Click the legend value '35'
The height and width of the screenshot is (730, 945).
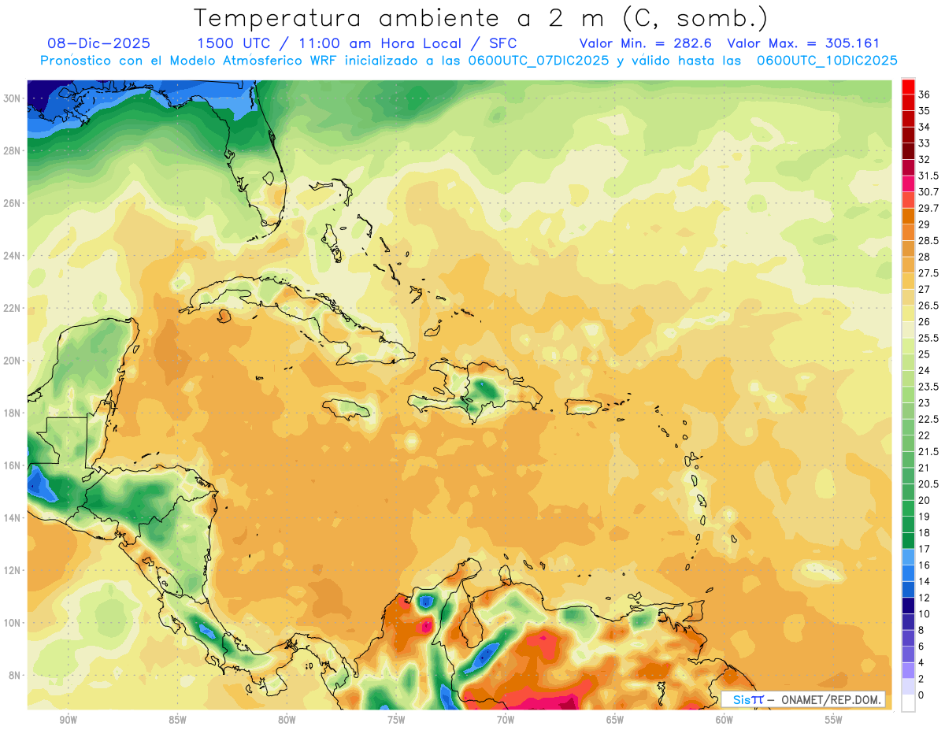click(x=925, y=111)
